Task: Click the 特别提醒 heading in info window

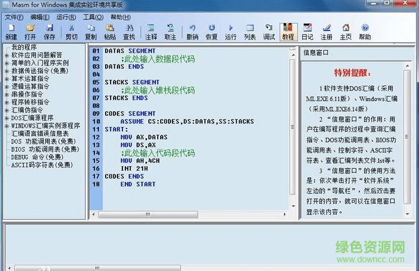Action: pyautogui.click(x=352, y=73)
